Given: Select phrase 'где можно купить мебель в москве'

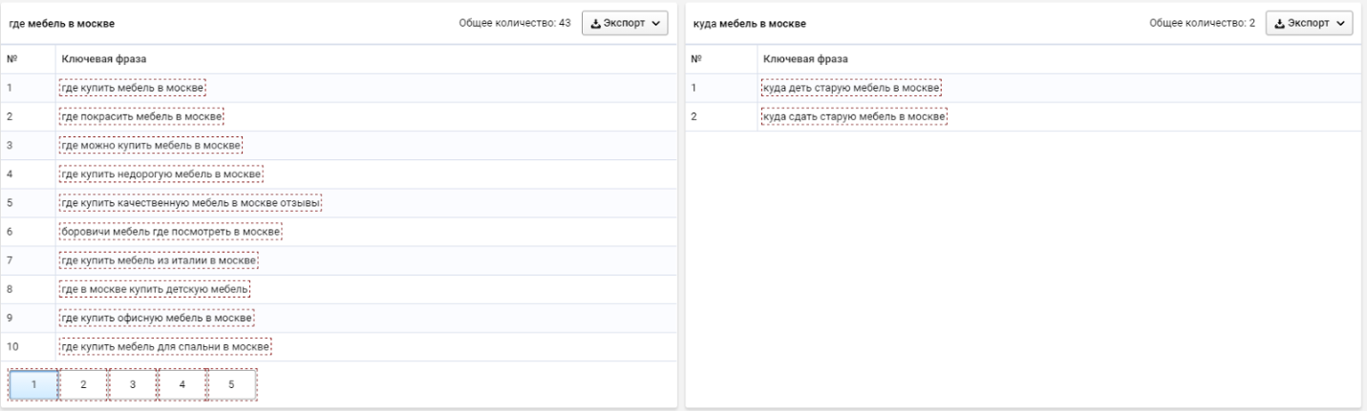Looking at the screenshot, I should 151,145.
